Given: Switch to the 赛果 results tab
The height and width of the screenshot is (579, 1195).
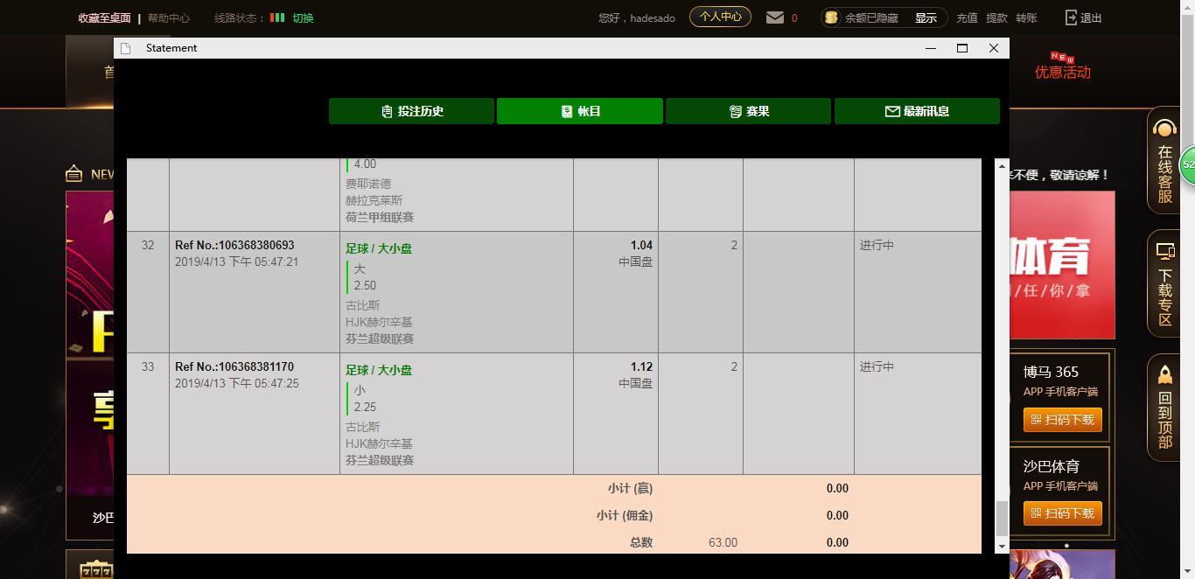Looking at the screenshot, I should pyautogui.click(x=748, y=111).
